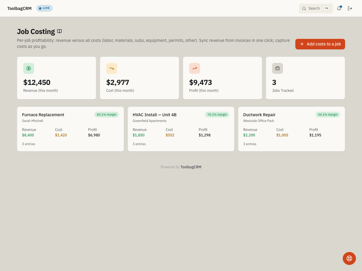362x271 pixels.
Task: Click the 54.3% margin badge
Action: 328,114
